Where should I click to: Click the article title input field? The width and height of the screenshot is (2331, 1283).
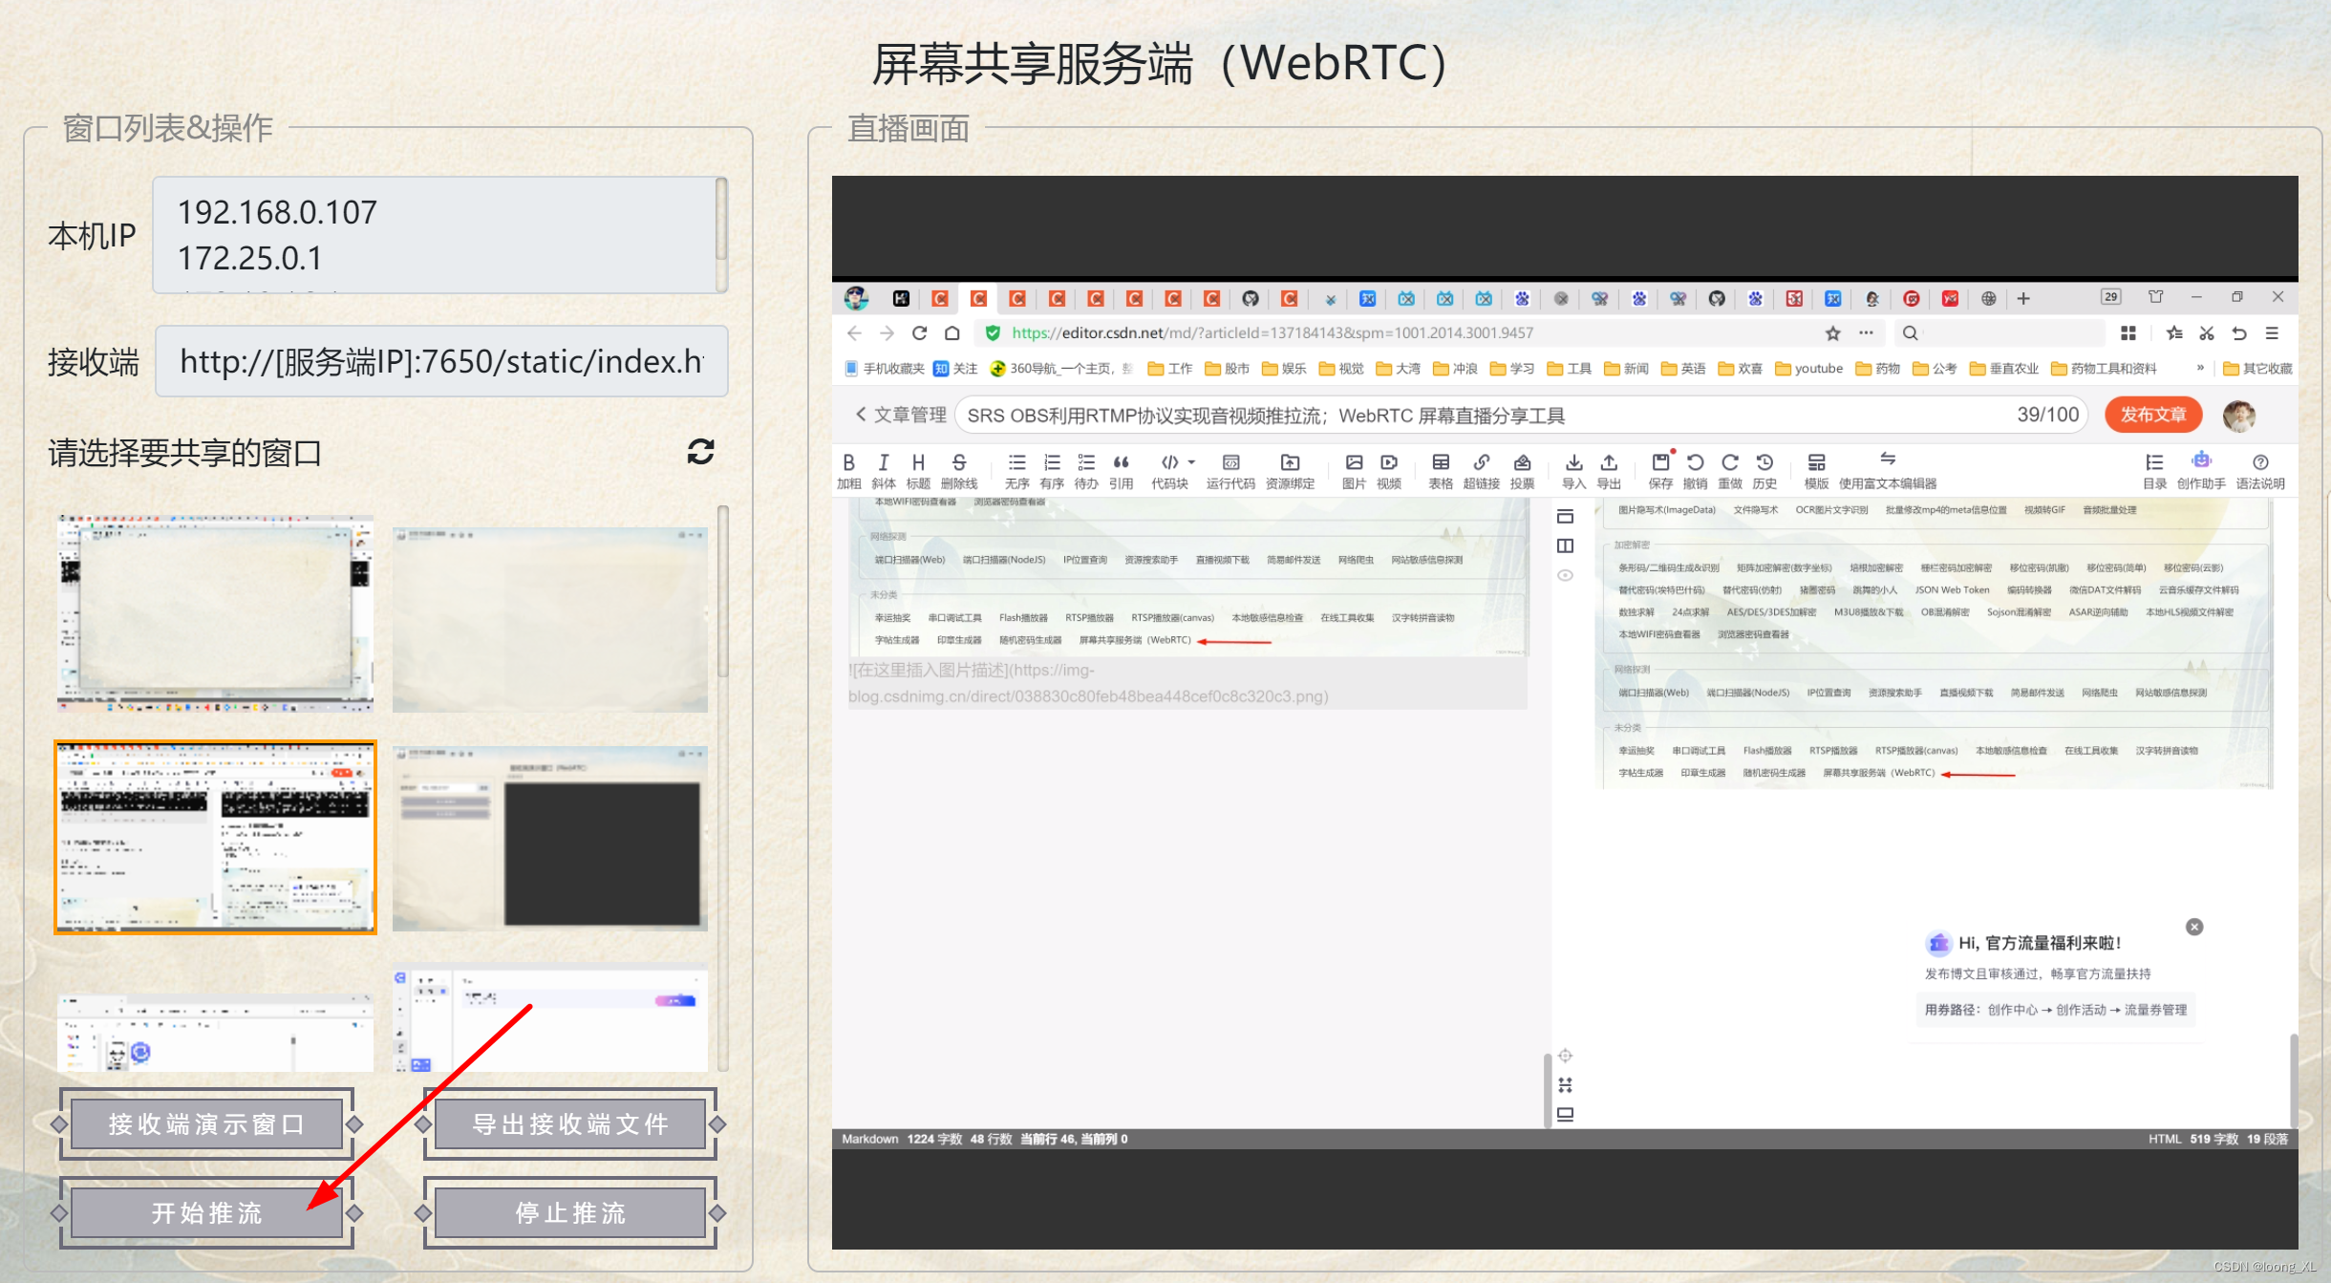coord(1521,415)
